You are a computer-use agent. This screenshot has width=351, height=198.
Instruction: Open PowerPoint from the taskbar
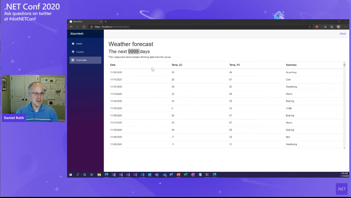pyautogui.click(x=178, y=175)
